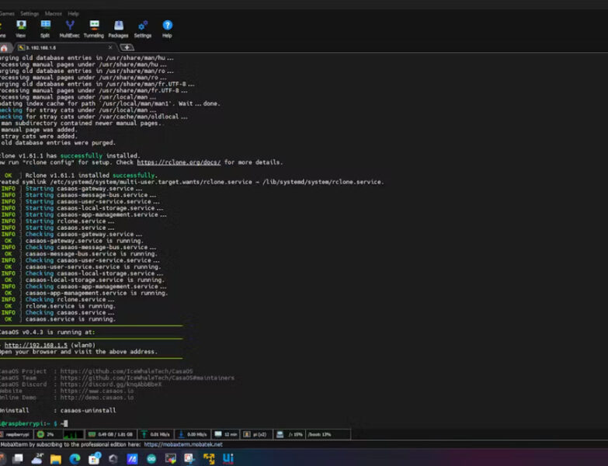Click the Help toolbar icon
The height and width of the screenshot is (466, 608).
point(167,29)
